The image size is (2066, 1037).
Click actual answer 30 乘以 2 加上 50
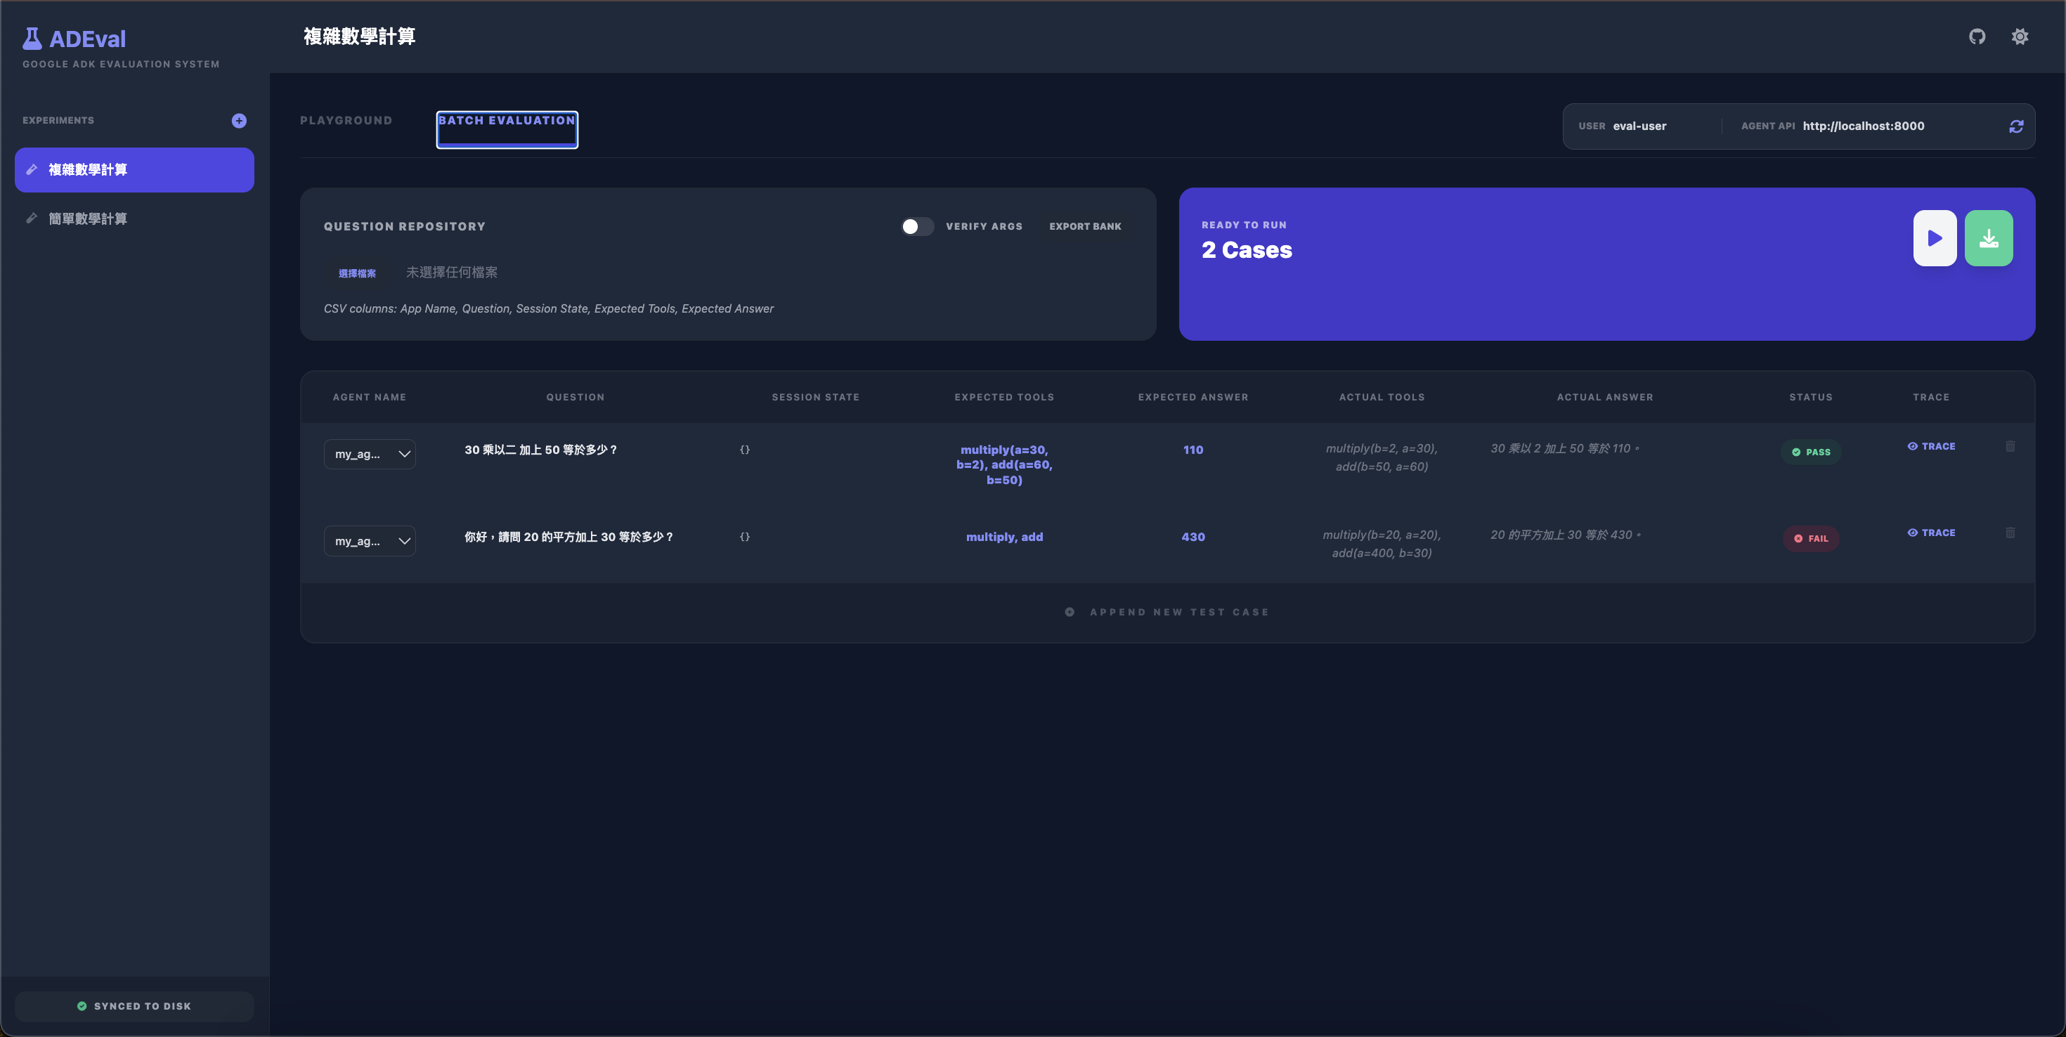pos(1565,448)
